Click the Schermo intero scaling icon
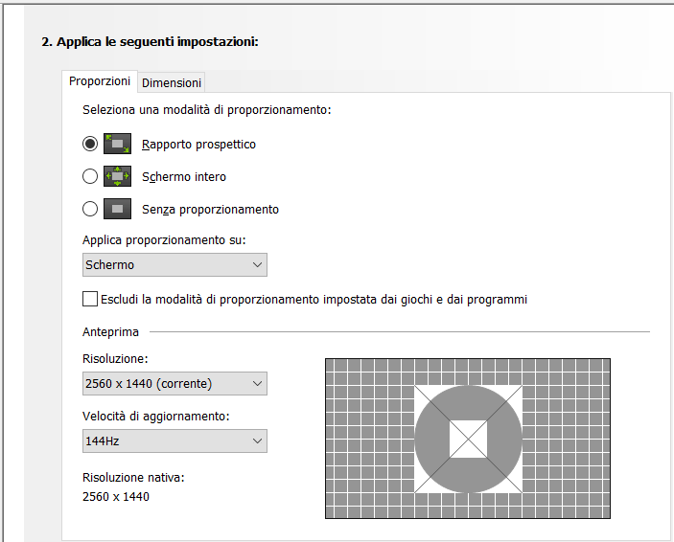This screenshot has height=542, width=674. tap(117, 176)
